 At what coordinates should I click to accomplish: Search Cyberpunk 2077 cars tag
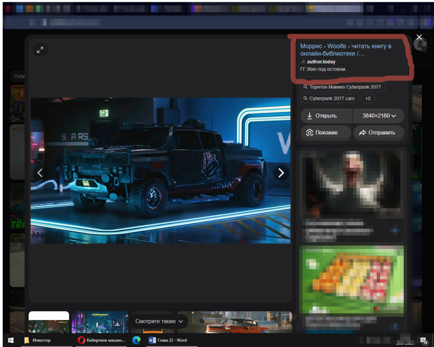pyautogui.click(x=329, y=99)
